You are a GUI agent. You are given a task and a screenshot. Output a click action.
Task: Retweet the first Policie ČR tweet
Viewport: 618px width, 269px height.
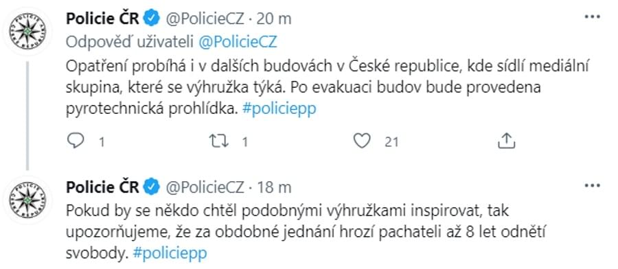pyautogui.click(x=219, y=141)
